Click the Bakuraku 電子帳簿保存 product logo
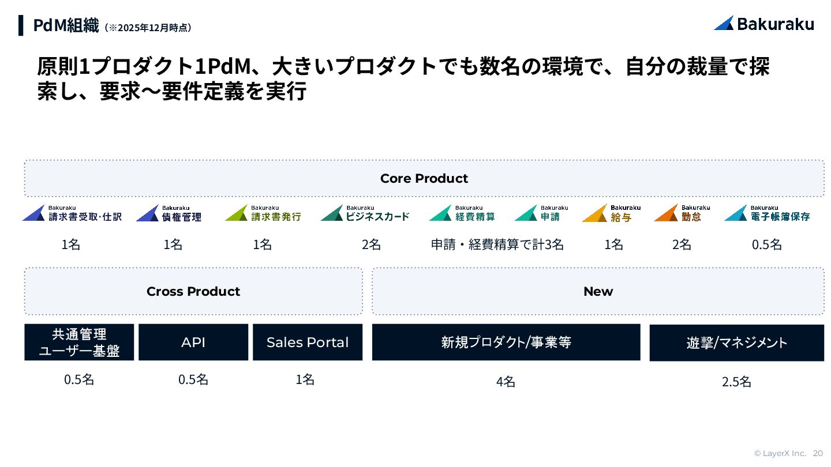 [767, 213]
